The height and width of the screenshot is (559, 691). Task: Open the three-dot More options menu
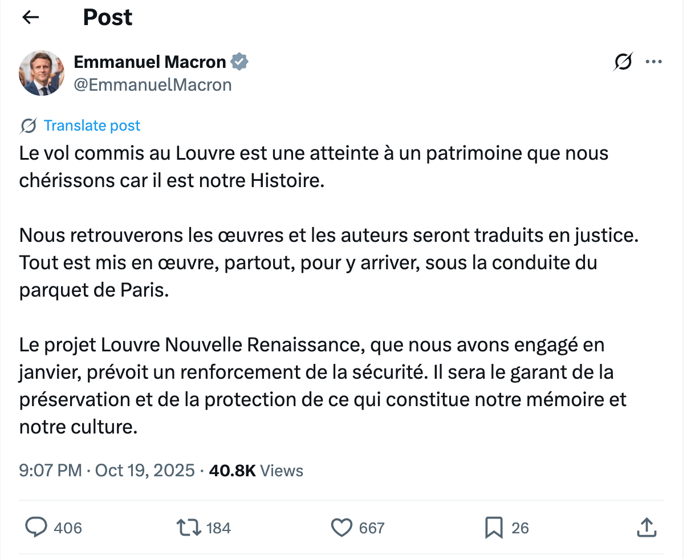(x=653, y=62)
